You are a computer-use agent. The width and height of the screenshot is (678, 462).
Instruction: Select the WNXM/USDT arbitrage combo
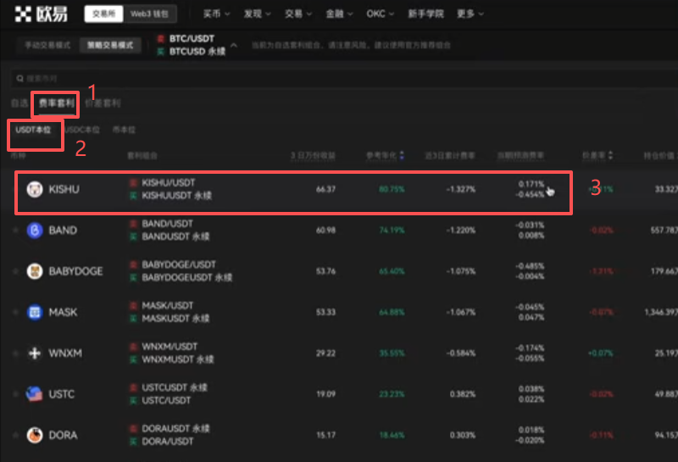coord(172,353)
